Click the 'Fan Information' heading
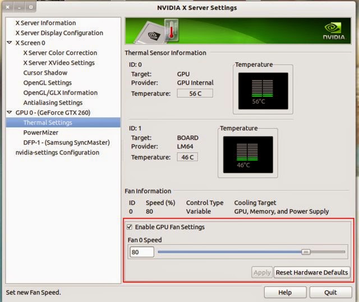This screenshot has height=302, width=359. [148, 191]
